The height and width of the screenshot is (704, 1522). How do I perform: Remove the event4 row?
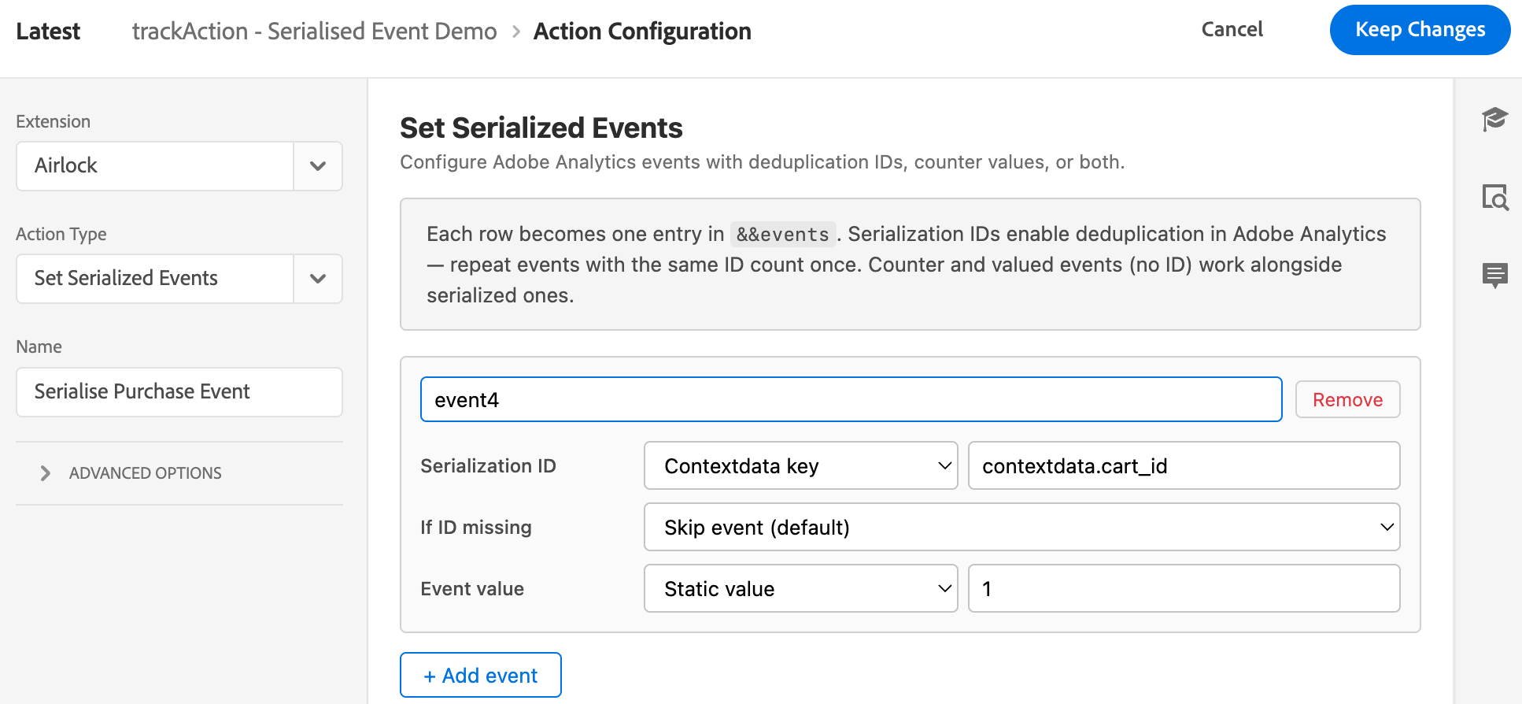tap(1347, 400)
